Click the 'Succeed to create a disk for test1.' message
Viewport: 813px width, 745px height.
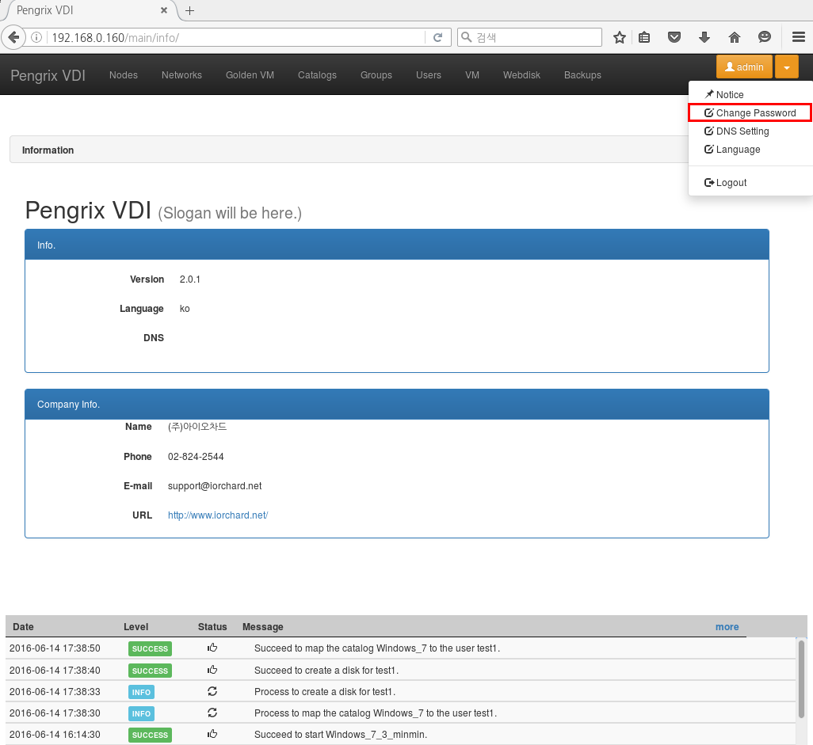[326, 671]
